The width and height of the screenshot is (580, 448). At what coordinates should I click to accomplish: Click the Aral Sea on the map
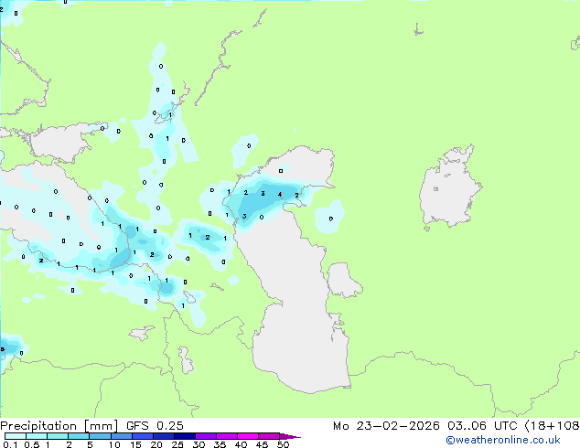449,187
